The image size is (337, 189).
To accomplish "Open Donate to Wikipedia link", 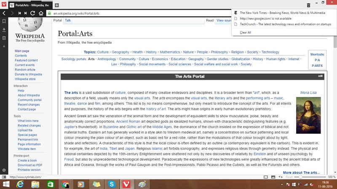I will (x=28, y=74).
